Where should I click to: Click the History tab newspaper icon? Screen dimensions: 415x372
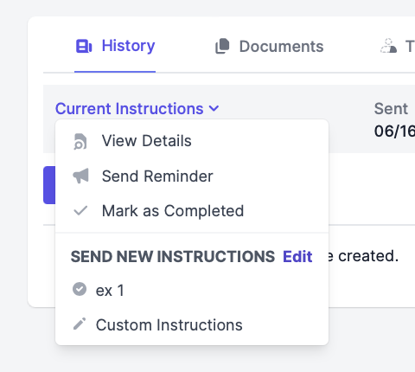click(x=84, y=47)
